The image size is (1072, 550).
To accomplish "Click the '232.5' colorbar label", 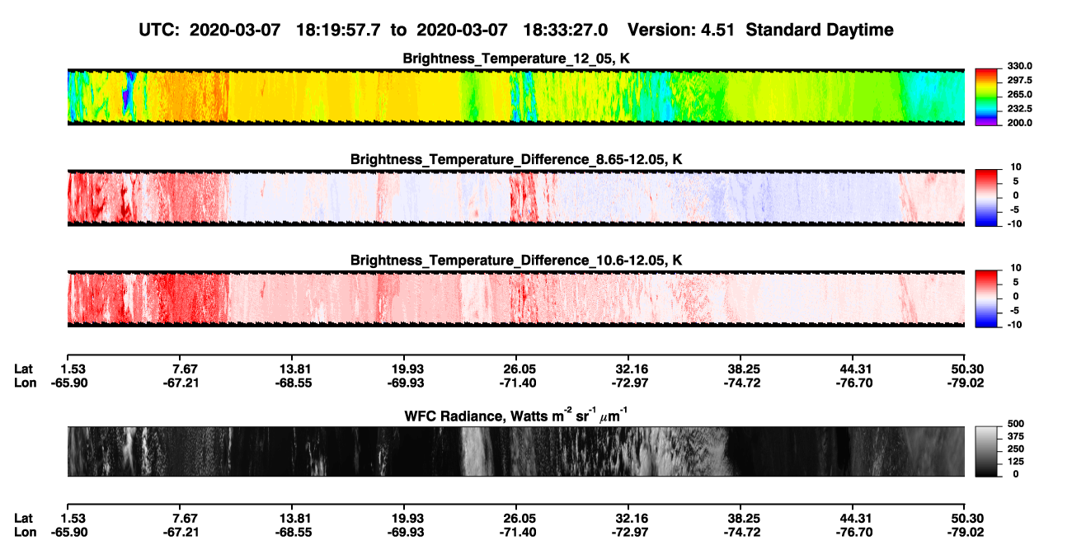I will pyautogui.click(x=1020, y=108).
